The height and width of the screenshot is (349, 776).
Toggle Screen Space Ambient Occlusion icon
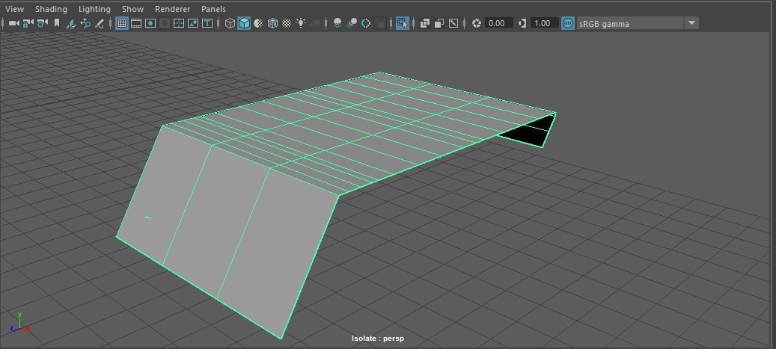[x=337, y=23]
